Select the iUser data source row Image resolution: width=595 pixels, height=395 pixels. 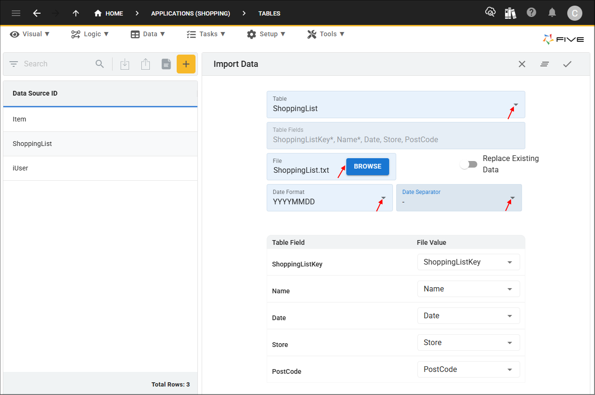[x=20, y=168]
